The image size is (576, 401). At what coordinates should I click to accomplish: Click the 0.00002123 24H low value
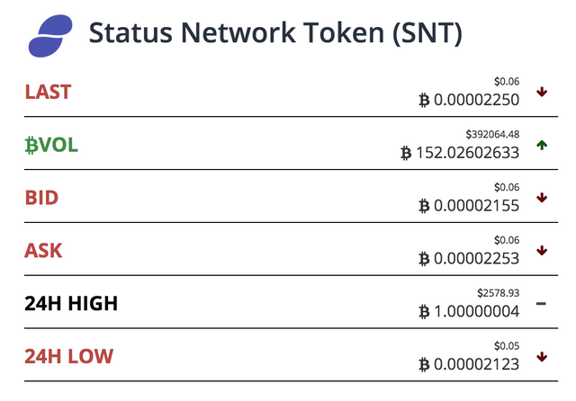[x=477, y=364]
